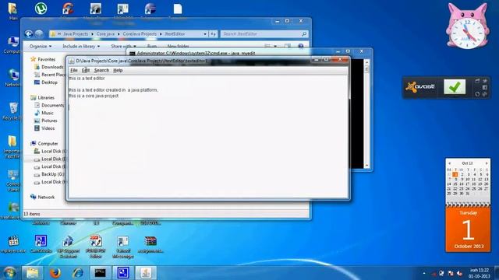The height and width of the screenshot is (280, 499).
Task: Click the Explorer back navigation arrow
Action: click(29, 34)
